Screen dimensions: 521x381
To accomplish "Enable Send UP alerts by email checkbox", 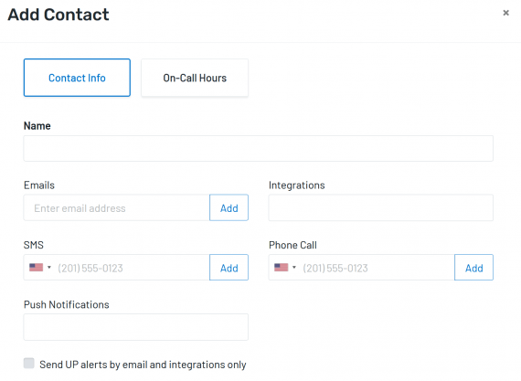I will (29, 363).
